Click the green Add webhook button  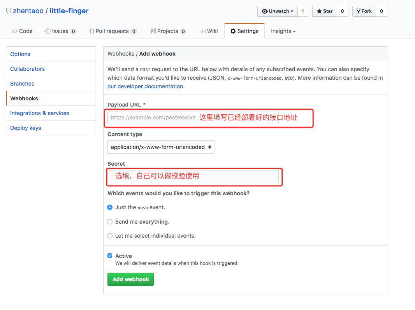pyautogui.click(x=130, y=279)
